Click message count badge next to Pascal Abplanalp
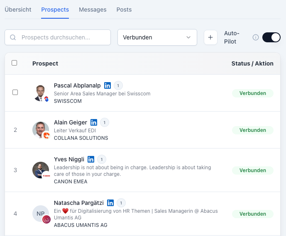Image resolution: width=286 pixels, height=236 pixels. 118,85
